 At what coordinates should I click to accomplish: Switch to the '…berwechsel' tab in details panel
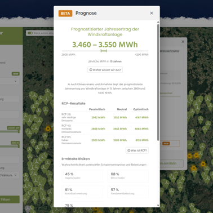point(166,93)
